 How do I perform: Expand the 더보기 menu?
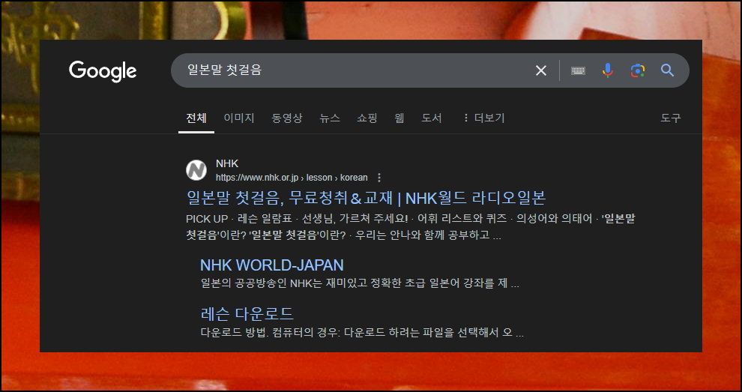click(484, 118)
